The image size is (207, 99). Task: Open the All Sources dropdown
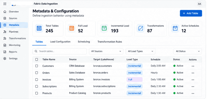106,51
